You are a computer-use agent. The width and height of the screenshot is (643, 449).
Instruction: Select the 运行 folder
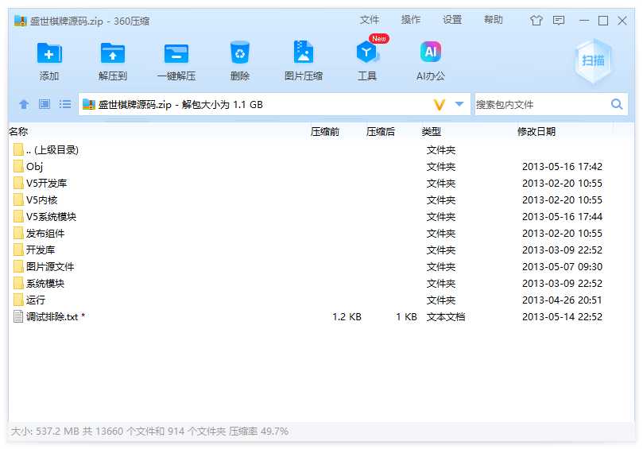click(321, 300)
